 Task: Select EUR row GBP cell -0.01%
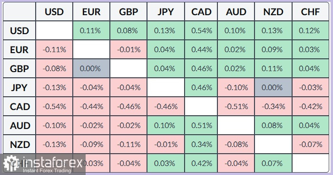pyautogui.click(x=128, y=49)
